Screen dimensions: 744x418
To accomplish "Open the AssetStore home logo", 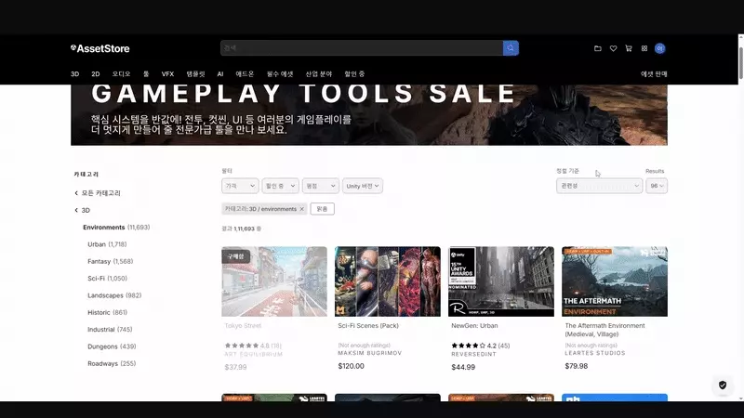I will coord(100,48).
